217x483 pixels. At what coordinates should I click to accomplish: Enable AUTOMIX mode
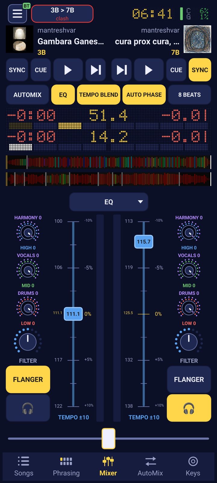(x=27, y=95)
